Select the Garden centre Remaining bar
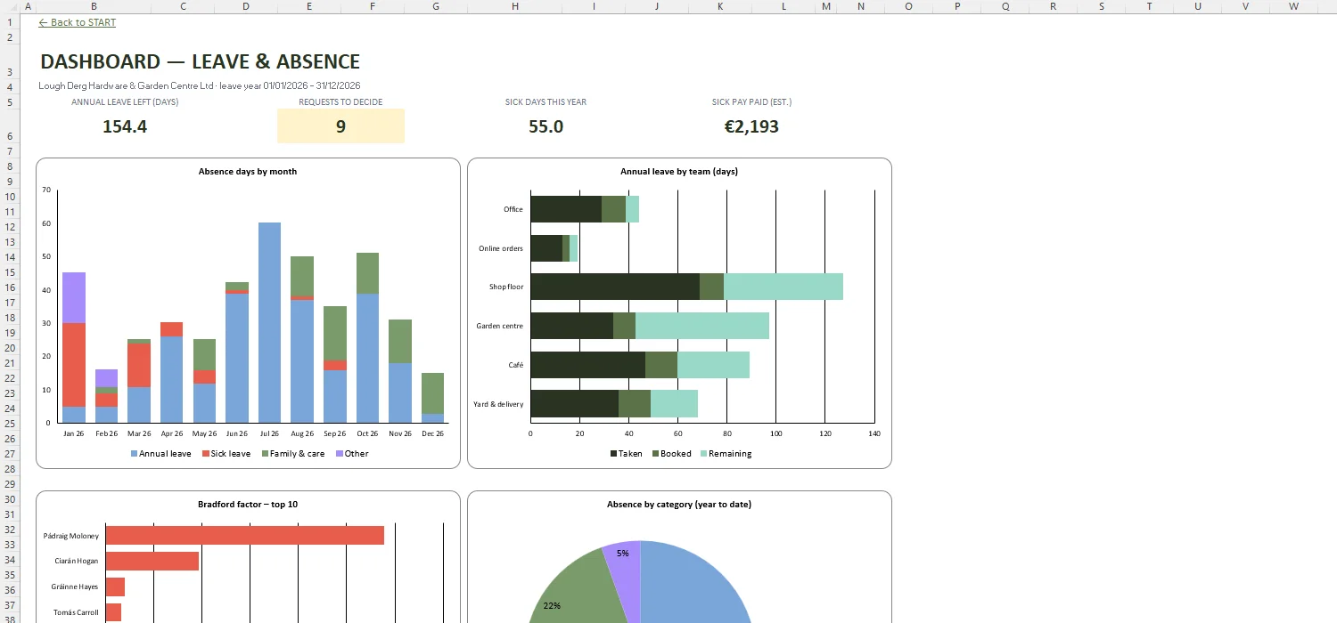 pyautogui.click(x=702, y=326)
